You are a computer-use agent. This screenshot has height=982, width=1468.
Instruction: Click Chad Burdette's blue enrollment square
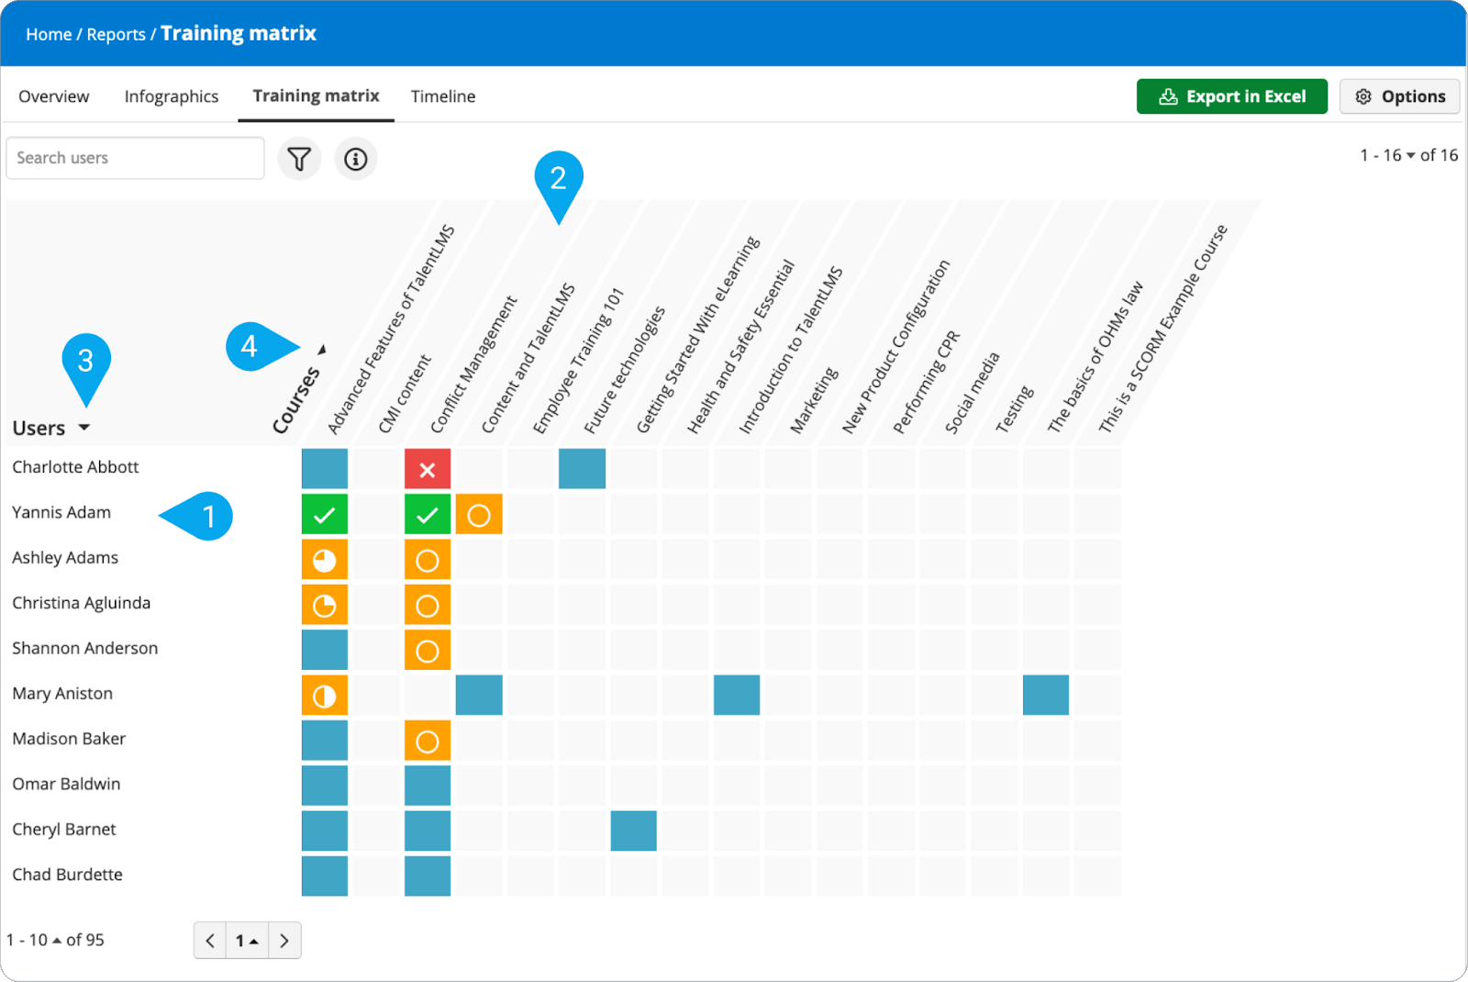coord(324,876)
